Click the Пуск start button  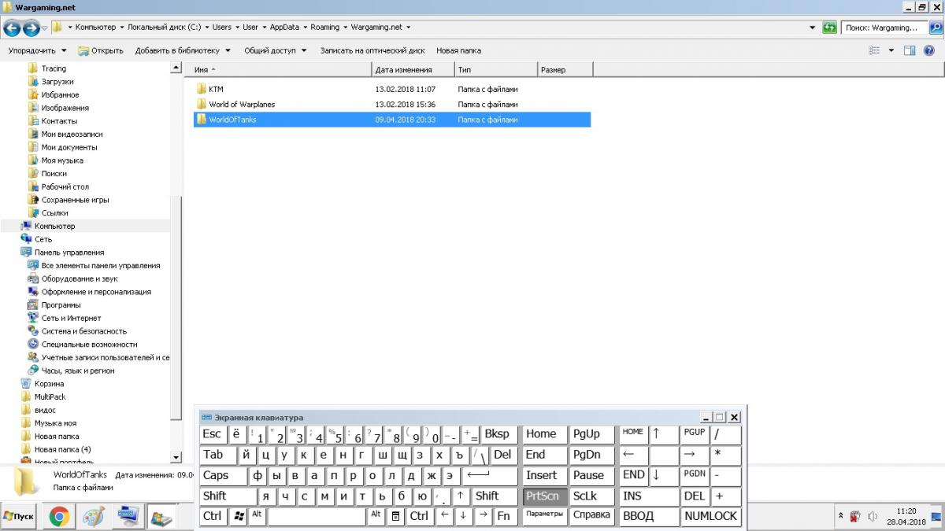click(x=19, y=517)
